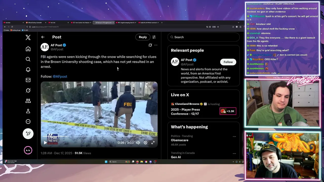
Task: Follow AF Post in Relevant people
Action: [228, 62]
